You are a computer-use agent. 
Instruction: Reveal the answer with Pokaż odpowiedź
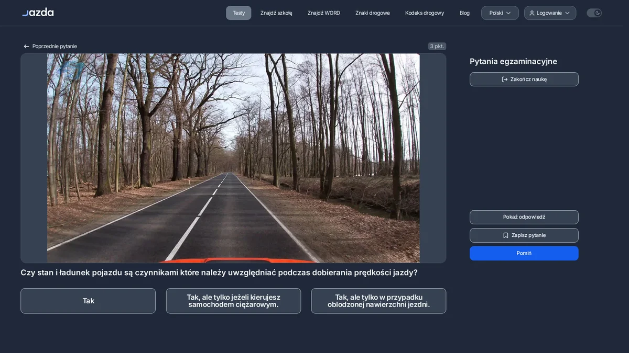[x=524, y=217]
